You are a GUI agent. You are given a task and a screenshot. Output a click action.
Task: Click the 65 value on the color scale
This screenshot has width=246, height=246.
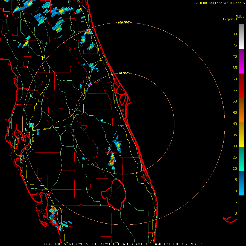[235, 68]
